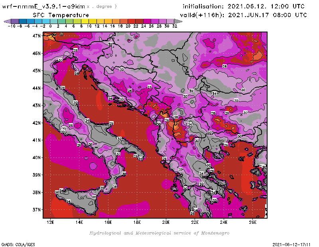This screenshot has height=247, width=319.
Task: Click the dark red legend swatch between 22 and 24
Action: tap(139, 21)
